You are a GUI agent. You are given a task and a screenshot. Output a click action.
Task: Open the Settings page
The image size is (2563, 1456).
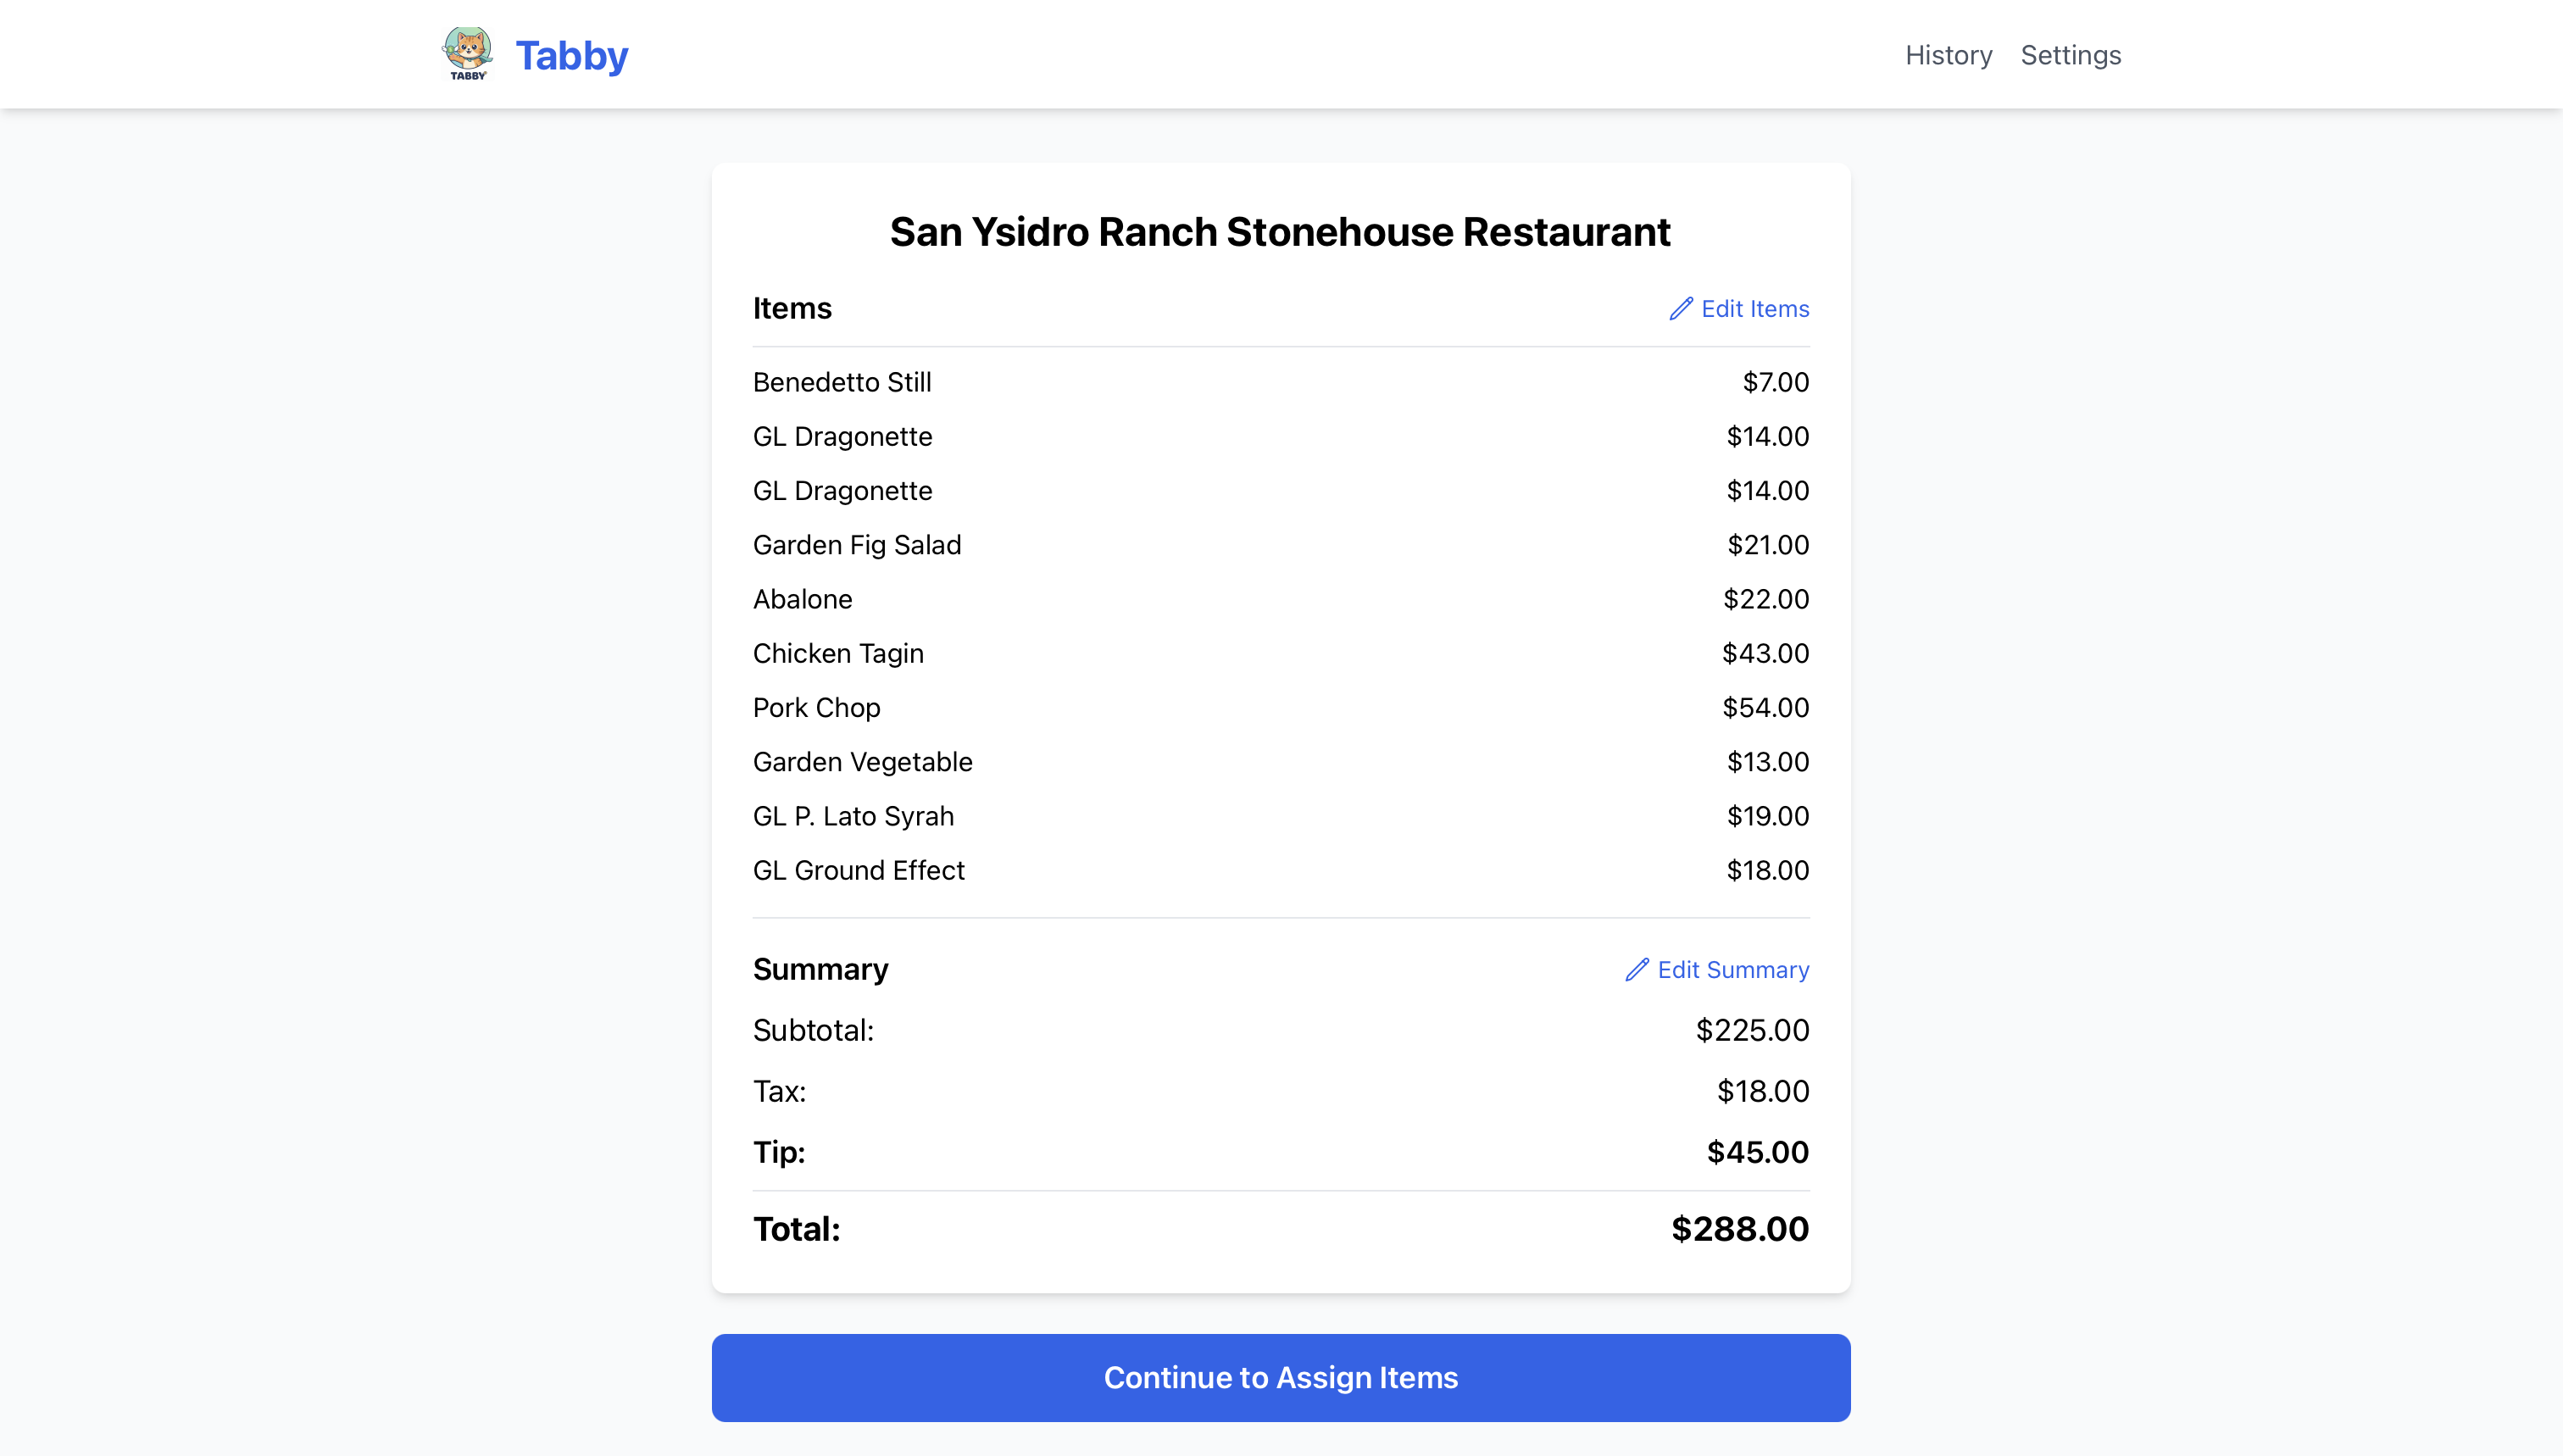[2070, 55]
